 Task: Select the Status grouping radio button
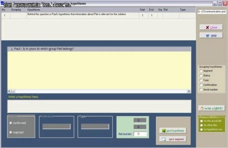[201, 75]
